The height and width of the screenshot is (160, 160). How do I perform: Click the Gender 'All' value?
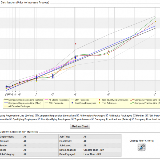[25, 146]
